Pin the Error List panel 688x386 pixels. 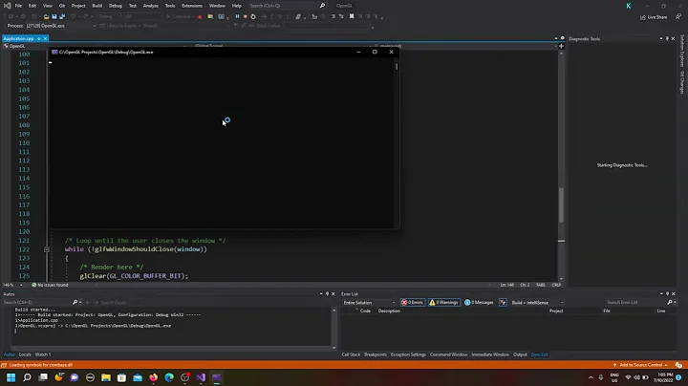click(667, 294)
